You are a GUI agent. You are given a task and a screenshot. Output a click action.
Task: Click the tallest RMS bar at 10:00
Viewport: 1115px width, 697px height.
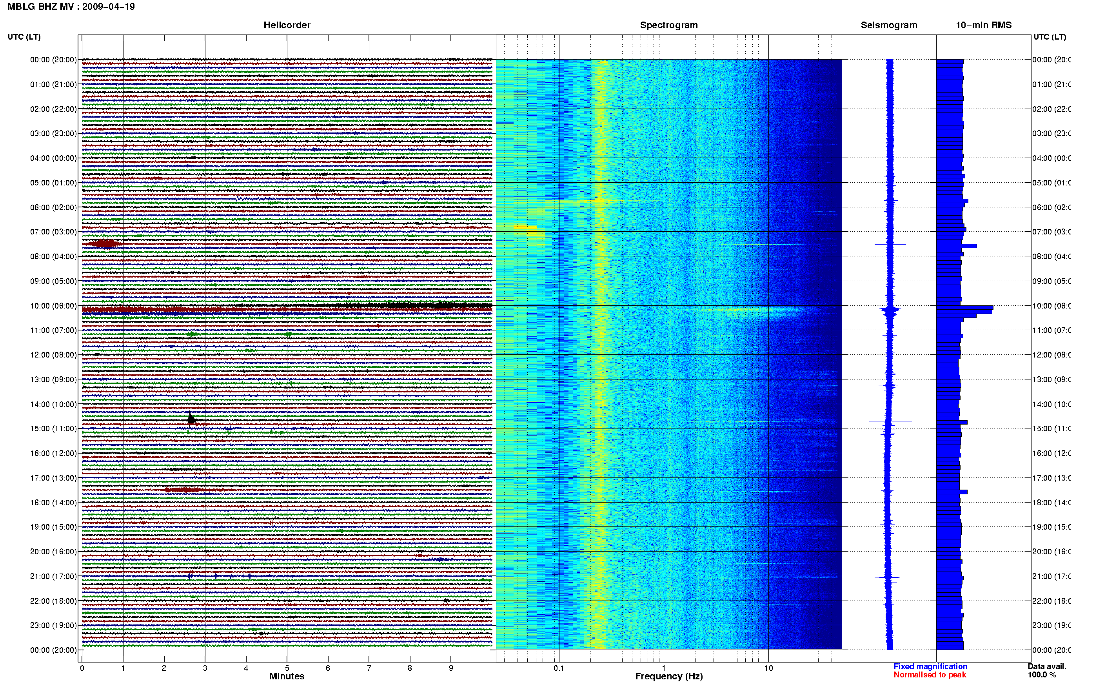(965, 308)
